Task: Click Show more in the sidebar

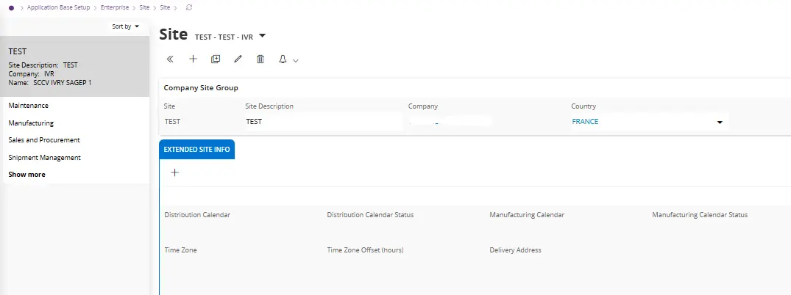Action: point(26,175)
